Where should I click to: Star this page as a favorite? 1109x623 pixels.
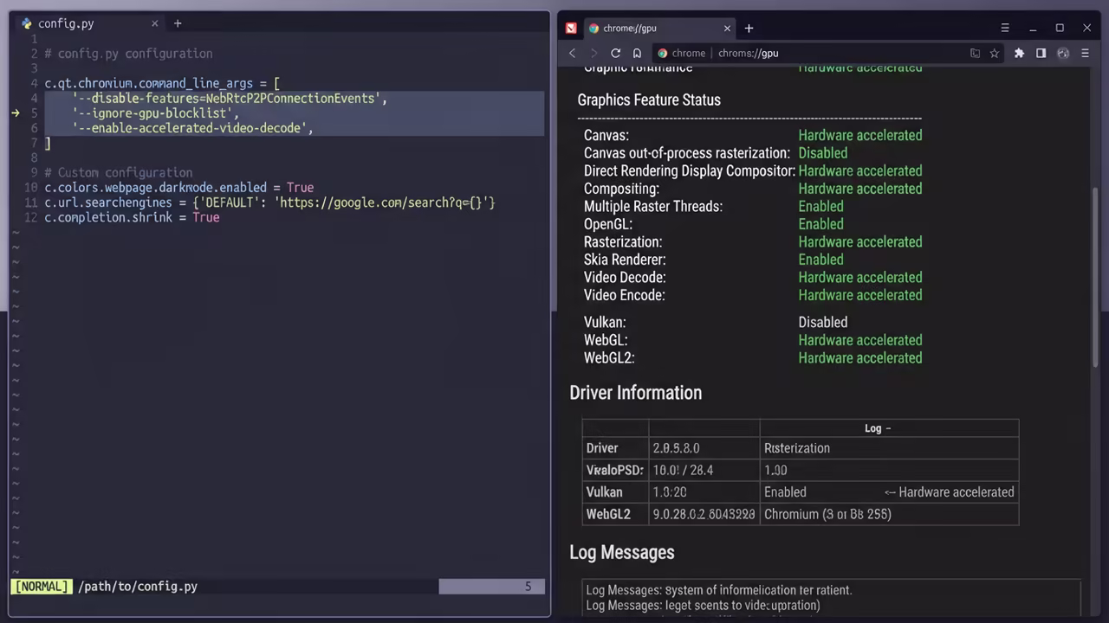995,53
